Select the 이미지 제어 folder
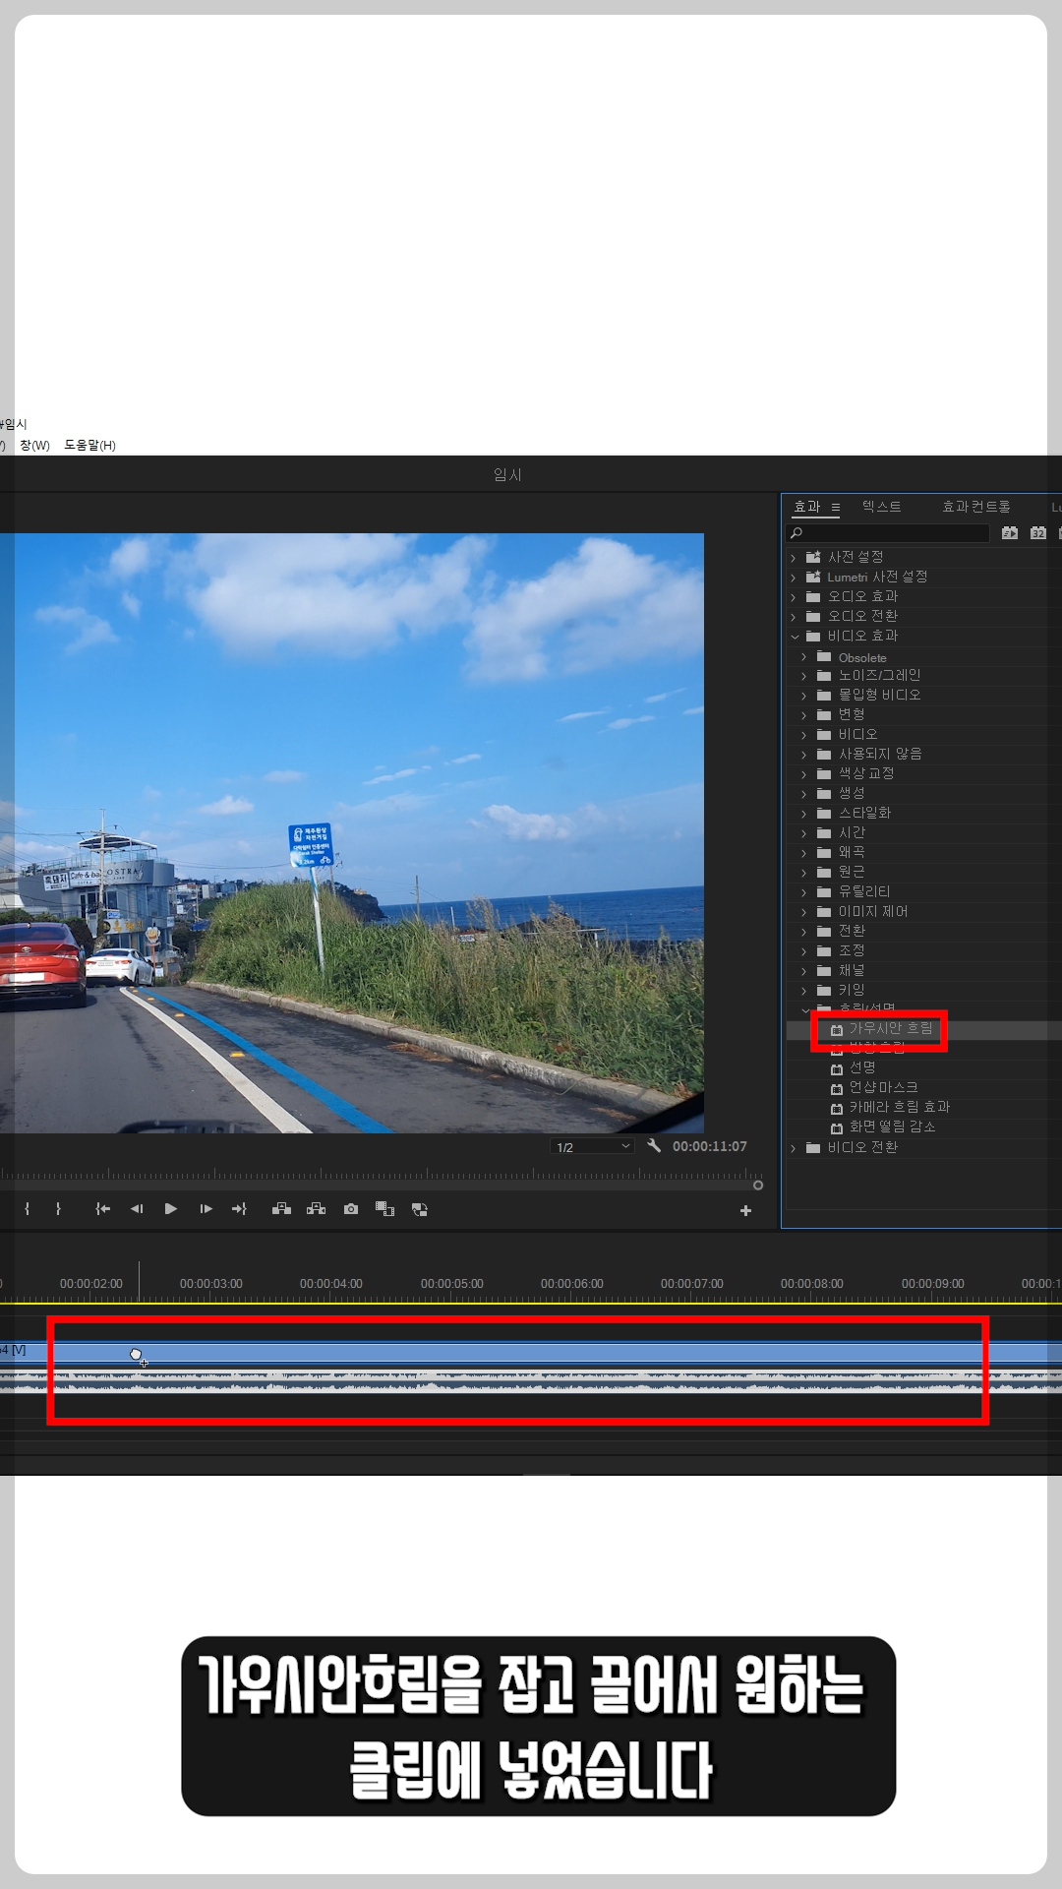 coord(873,911)
